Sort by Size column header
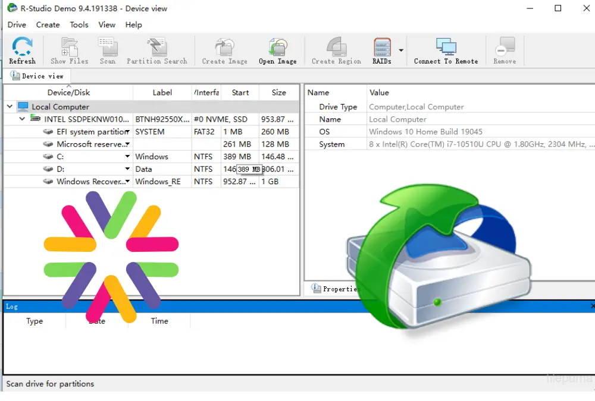This screenshot has width=595, height=401. 279,93
